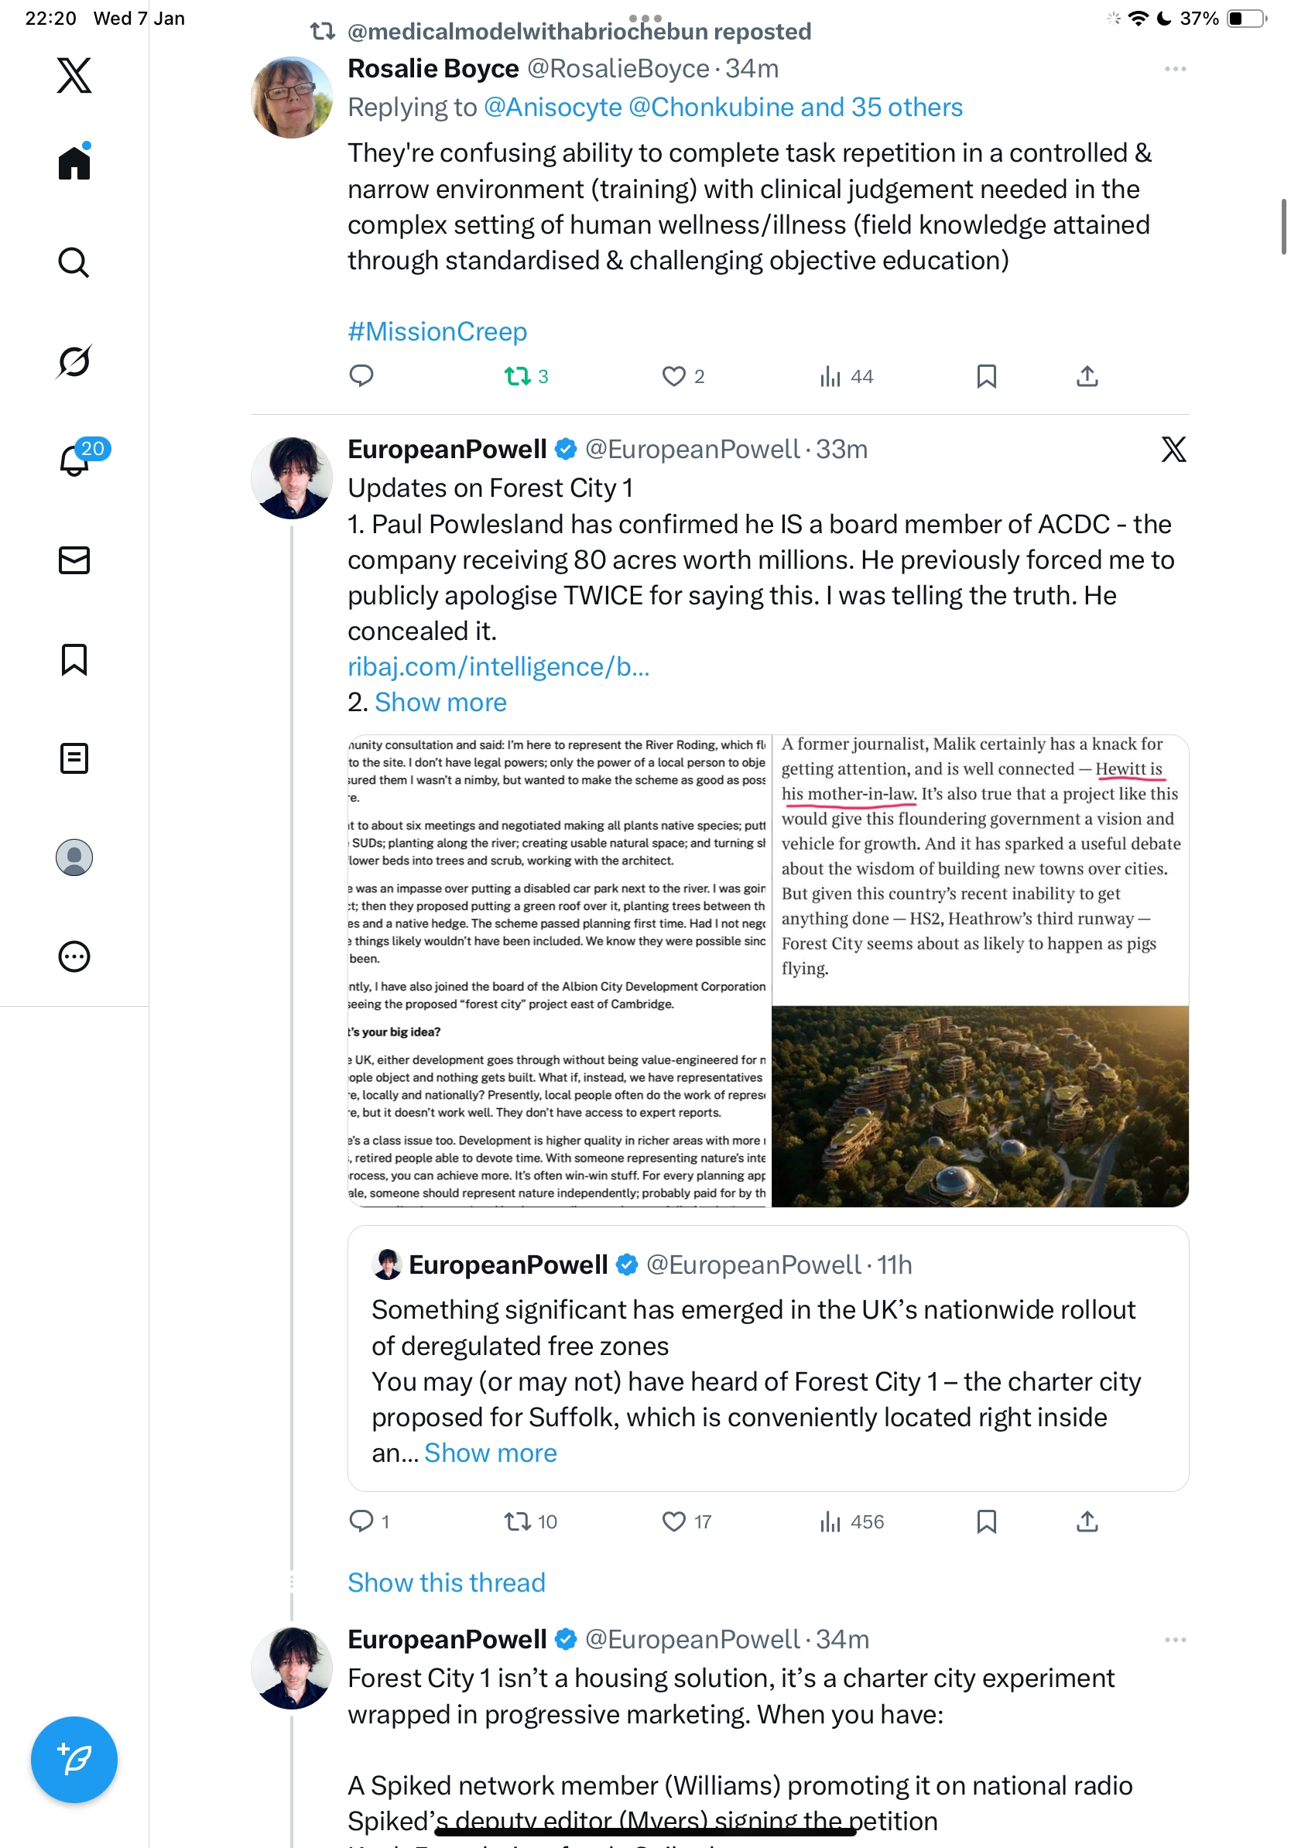Expand 'Show more' on Forest City updates post
This screenshot has height=1848, width=1291.
point(440,703)
